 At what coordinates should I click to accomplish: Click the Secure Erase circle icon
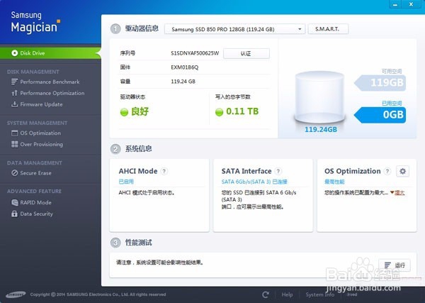point(14,173)
